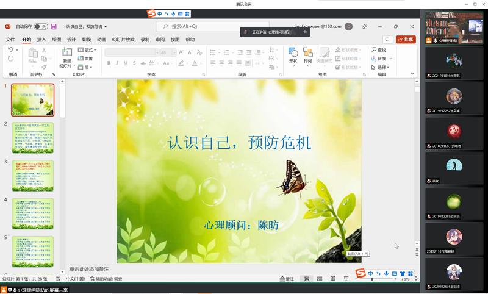The image size is (488, 294).
Task: Click the Undo arrow icon
Action: point(10,50)
